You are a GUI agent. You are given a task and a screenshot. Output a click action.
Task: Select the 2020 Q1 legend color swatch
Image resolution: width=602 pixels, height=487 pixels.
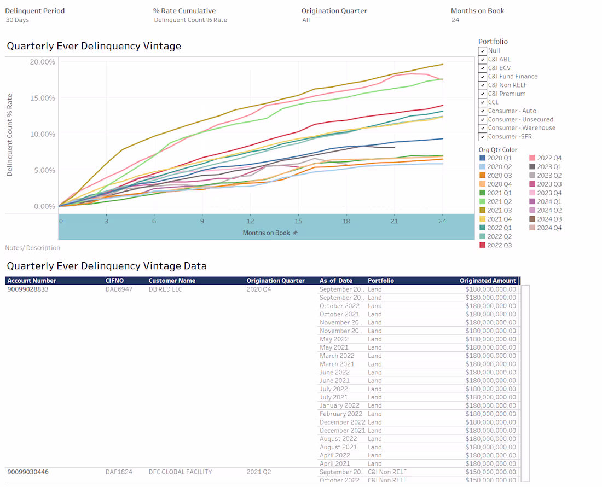pos(482,158)
